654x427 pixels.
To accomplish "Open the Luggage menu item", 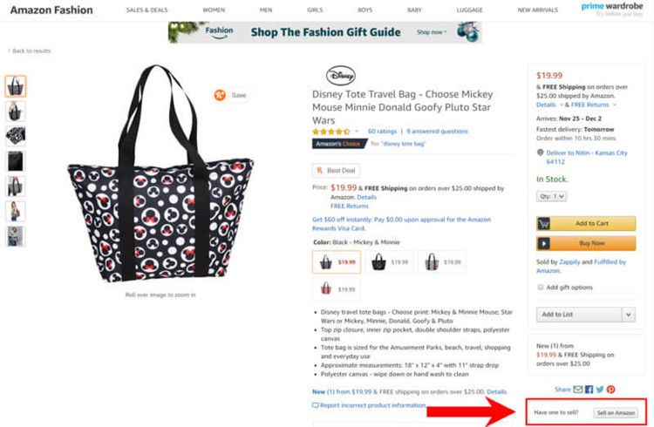I will [x=469, y=10].
